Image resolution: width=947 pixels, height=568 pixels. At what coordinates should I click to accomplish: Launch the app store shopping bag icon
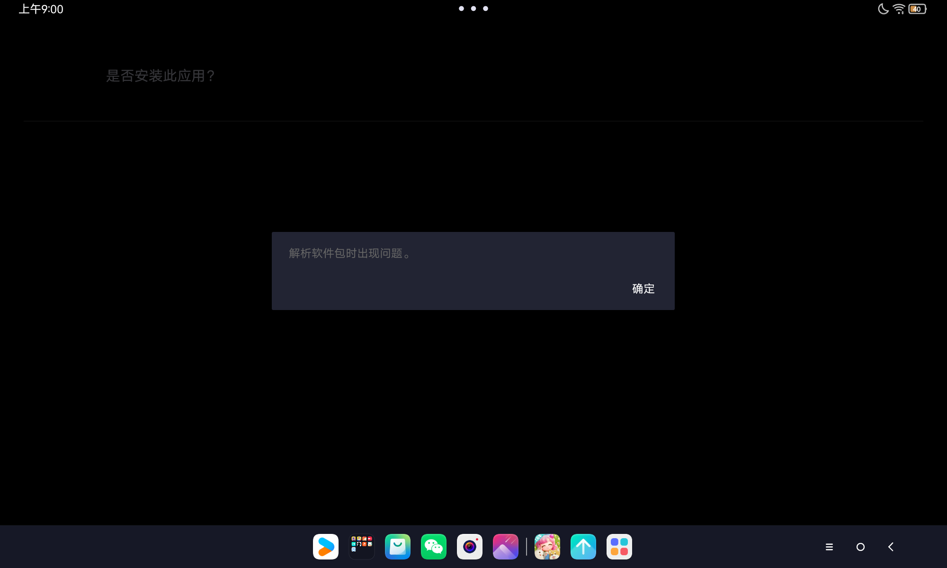(398, 547)
